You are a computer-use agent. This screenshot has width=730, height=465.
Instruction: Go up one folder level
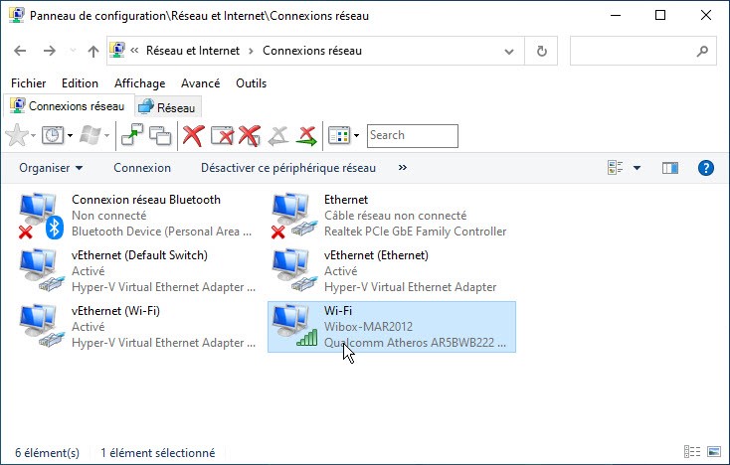point(93,51)
